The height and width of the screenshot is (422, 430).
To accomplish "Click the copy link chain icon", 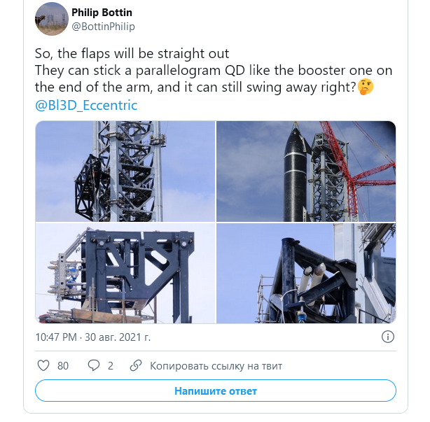I will (137, 365).
